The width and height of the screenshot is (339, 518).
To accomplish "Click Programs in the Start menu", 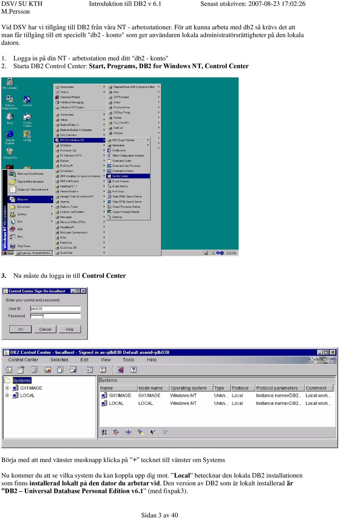I will tap(30, 199).
